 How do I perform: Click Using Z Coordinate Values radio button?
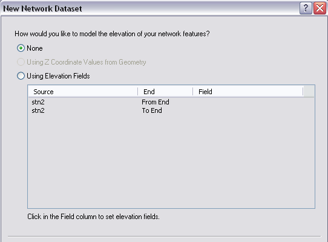click(21, 62)
